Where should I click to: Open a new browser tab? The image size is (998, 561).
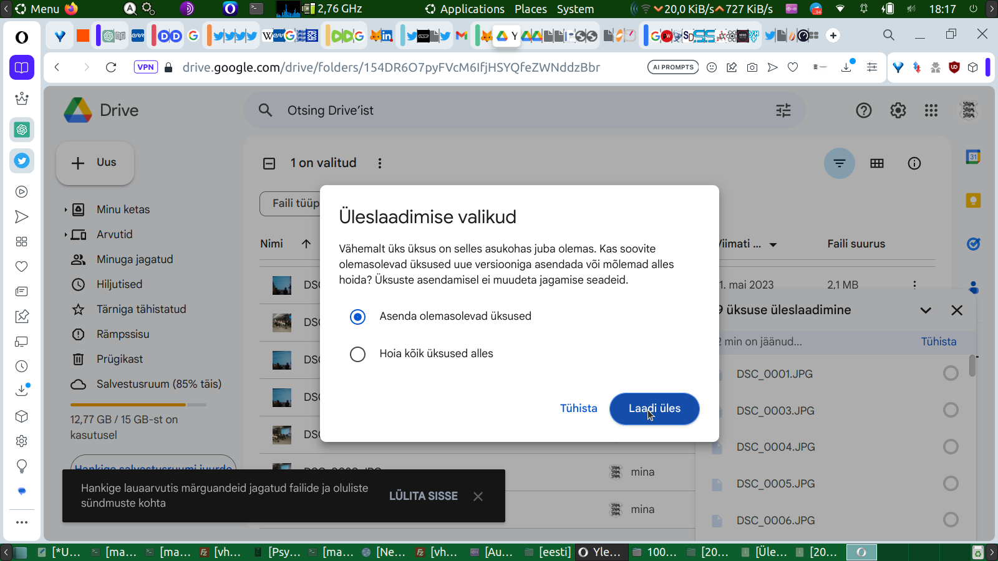[x=833, y=36]
